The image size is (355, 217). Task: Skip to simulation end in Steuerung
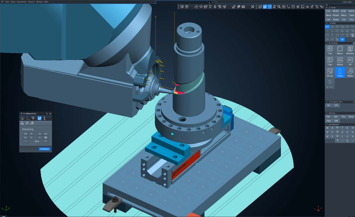(45, 134)
